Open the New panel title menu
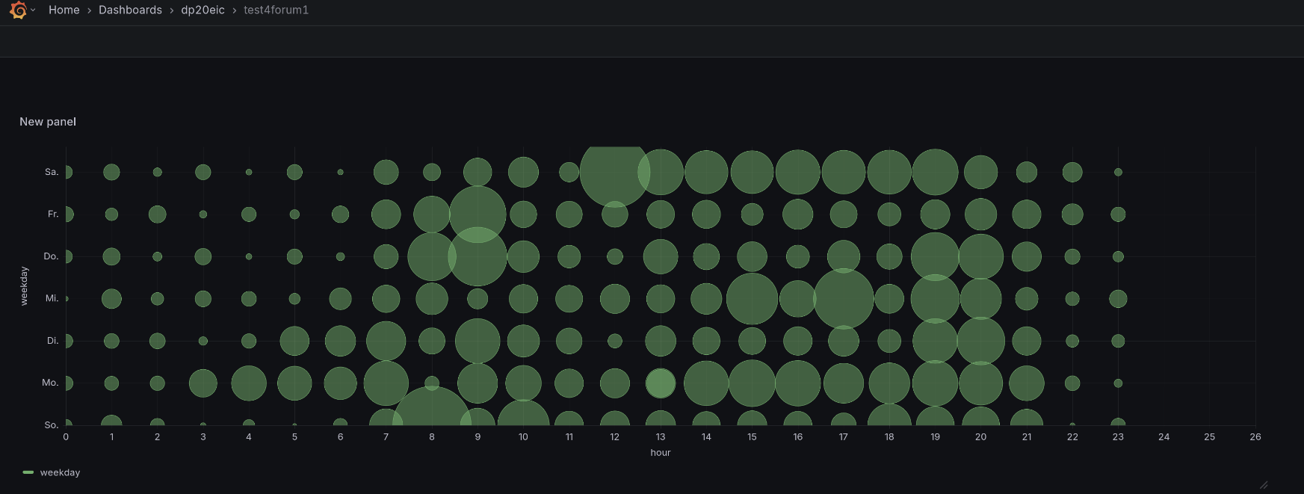Viewport: 1304px width, 494px height. point(48,122)
